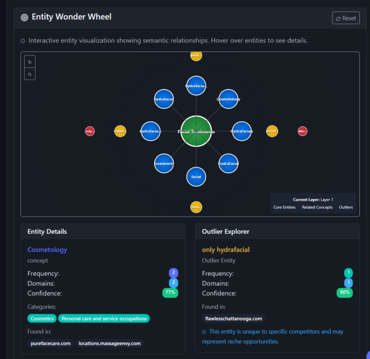Screen dimensions: 370x359
Task: Select the blue 'facial' node
Action: 196,177
